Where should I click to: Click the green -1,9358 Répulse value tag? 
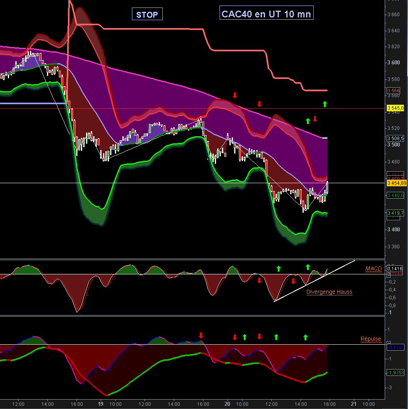395,373
